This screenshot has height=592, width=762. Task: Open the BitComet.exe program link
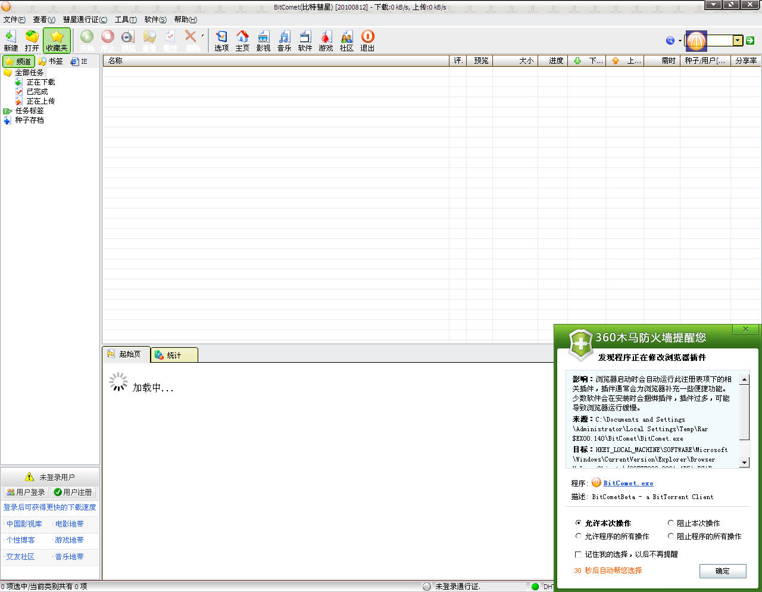pyautogui.click(x=628, y=483)
